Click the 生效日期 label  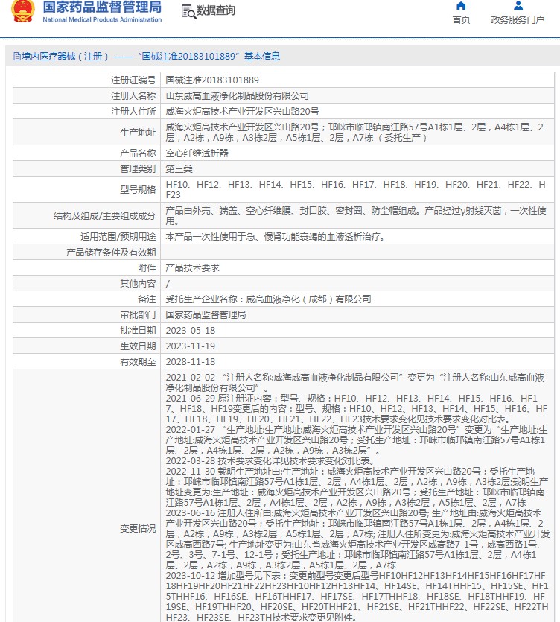click(x=138, y=346)
